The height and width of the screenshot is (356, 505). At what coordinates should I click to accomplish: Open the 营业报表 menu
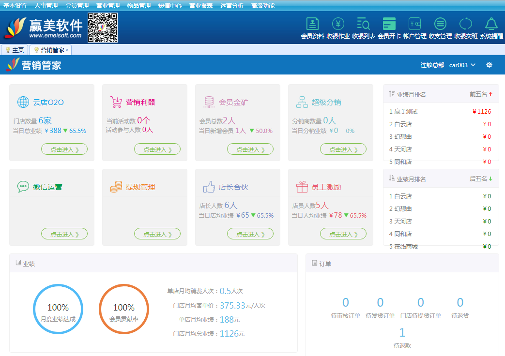pyautogui.click(x=201, y=6)
